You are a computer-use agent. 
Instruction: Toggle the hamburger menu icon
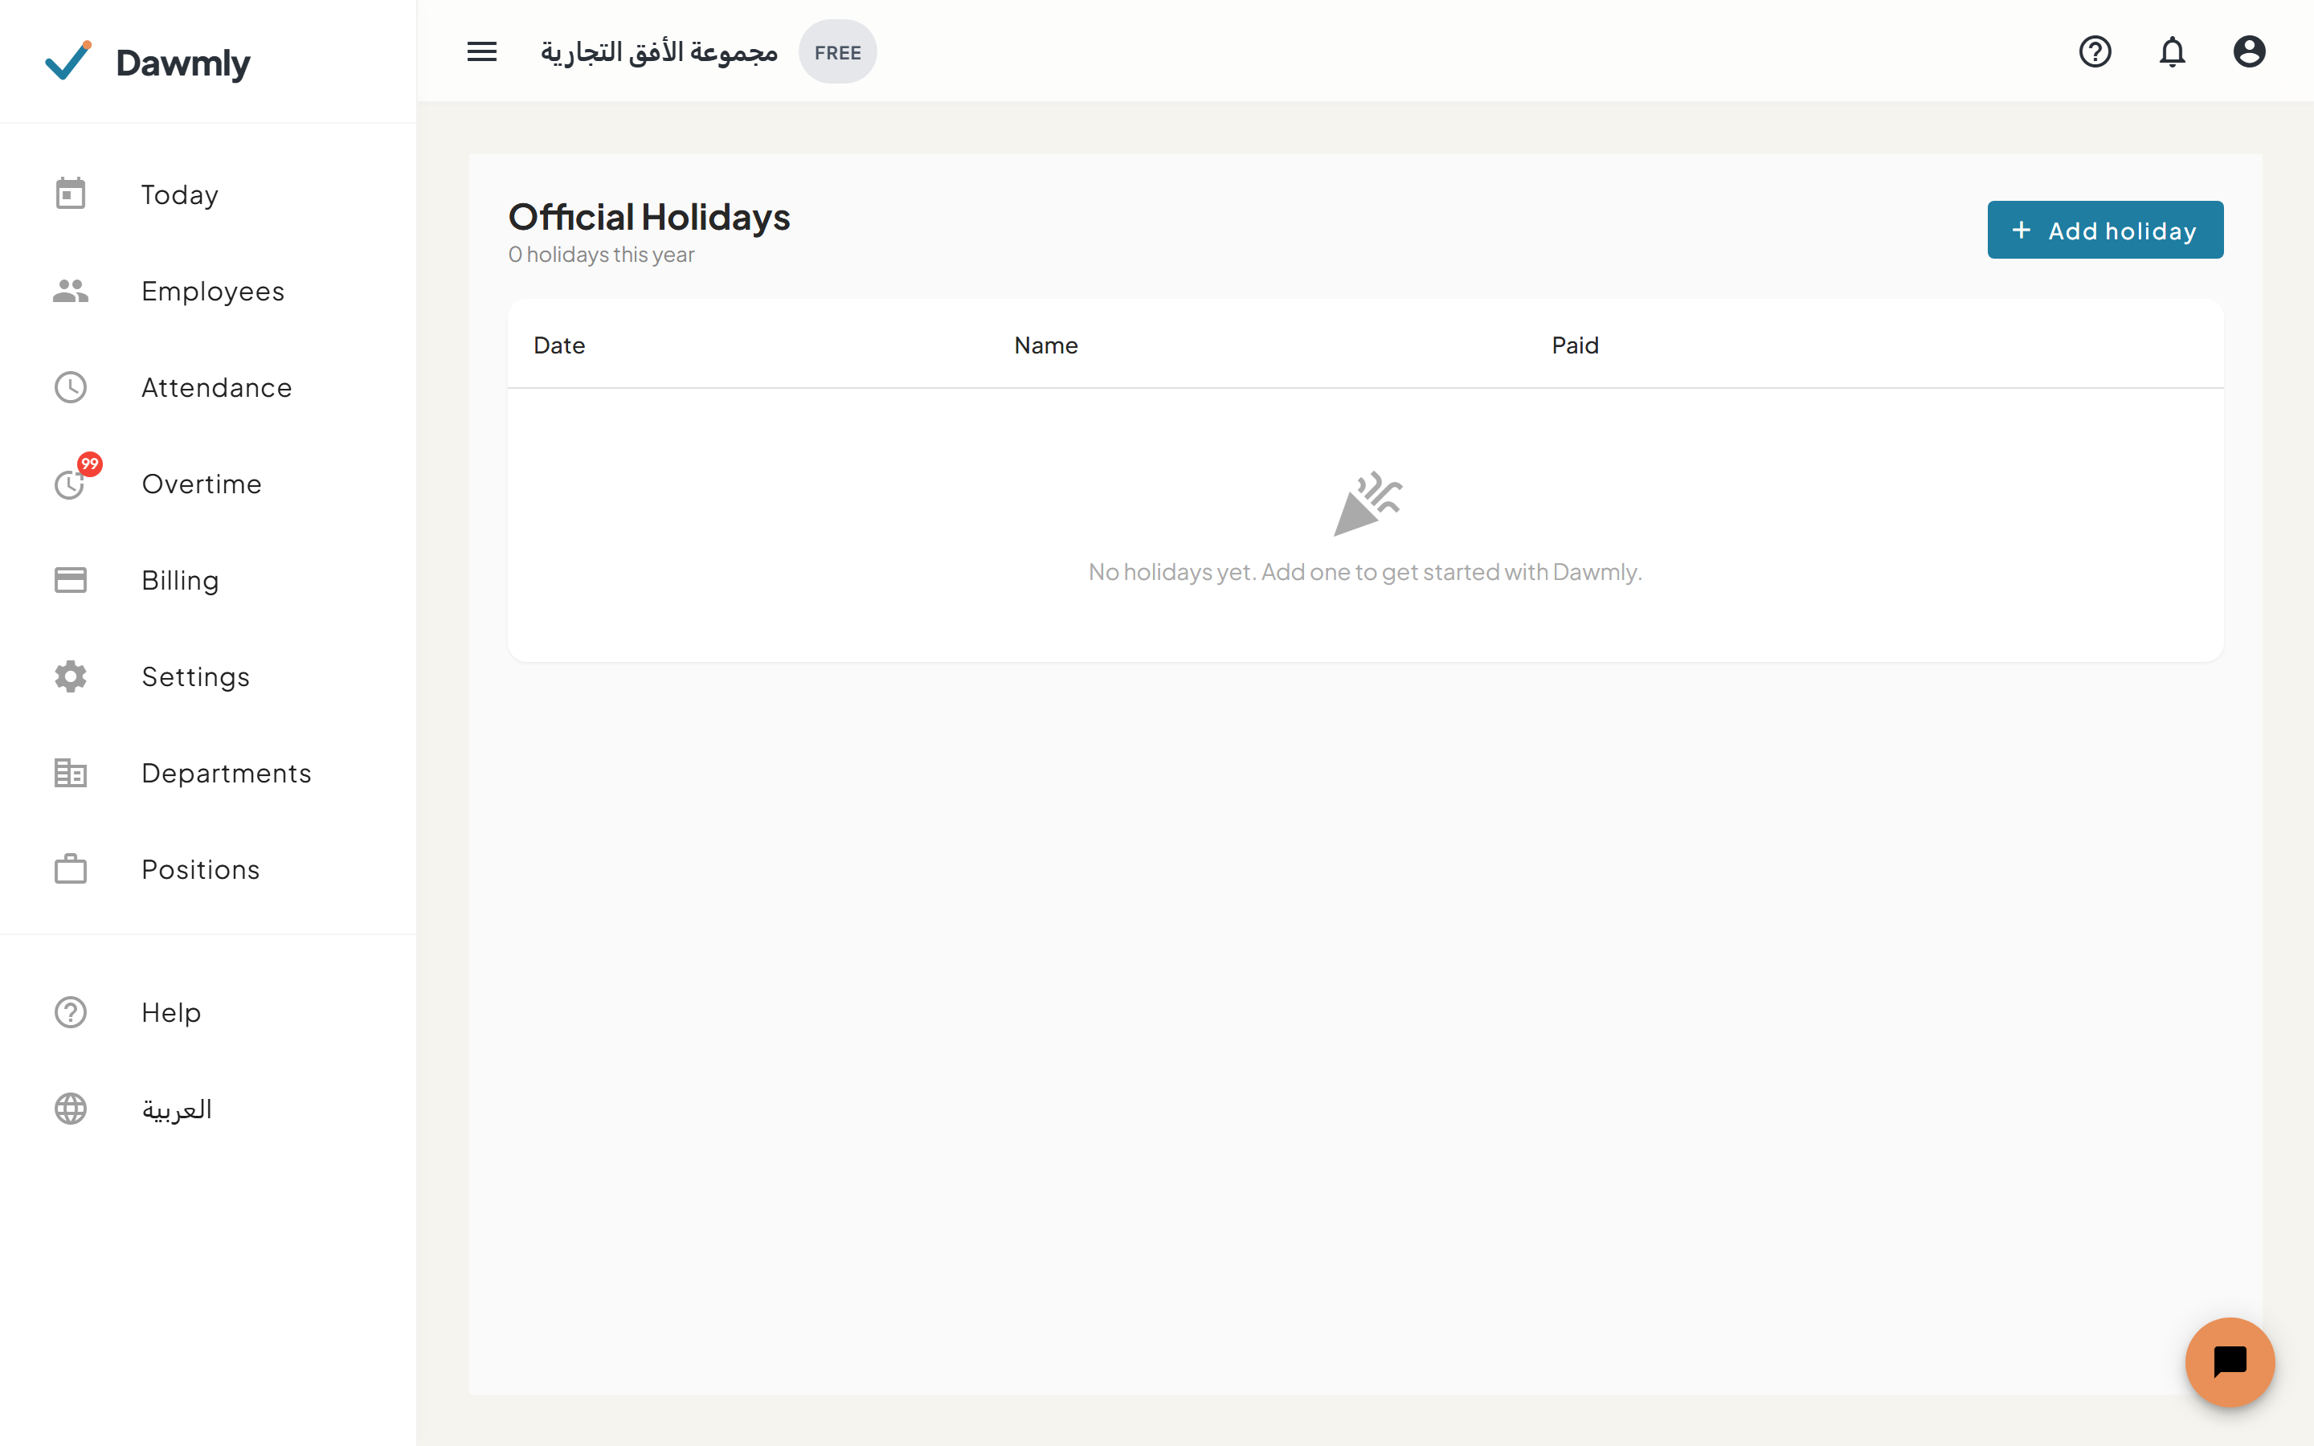point(482,51)
